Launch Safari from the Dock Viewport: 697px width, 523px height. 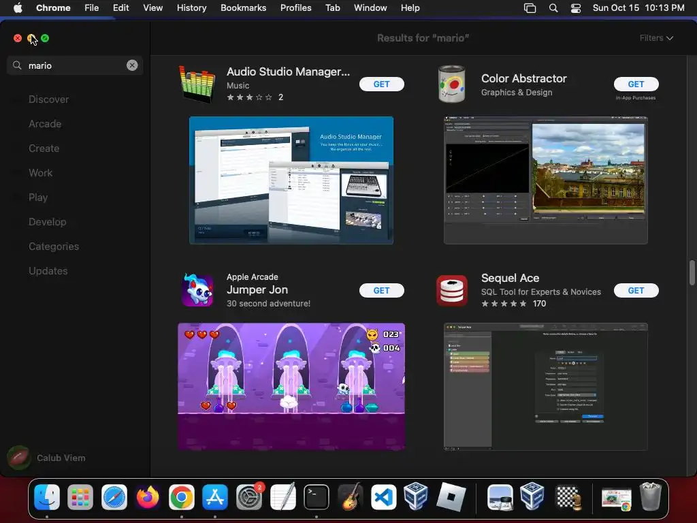[114, 496]
